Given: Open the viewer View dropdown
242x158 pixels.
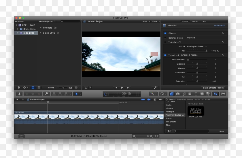Looking at the screenshot, I should 156,21.
